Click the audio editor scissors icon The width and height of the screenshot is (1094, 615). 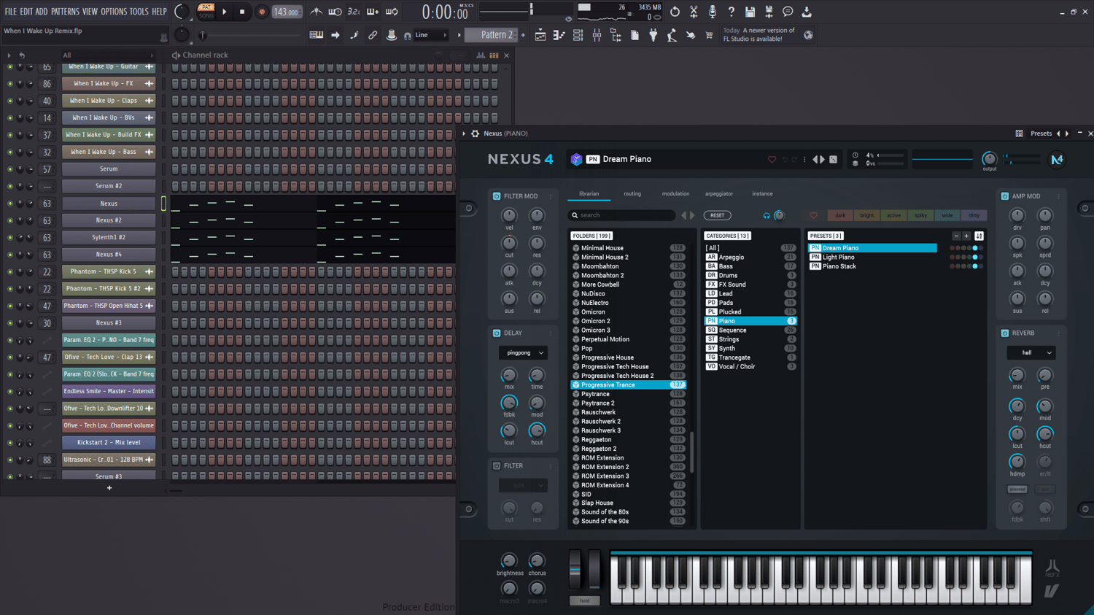tap(694, 12)
